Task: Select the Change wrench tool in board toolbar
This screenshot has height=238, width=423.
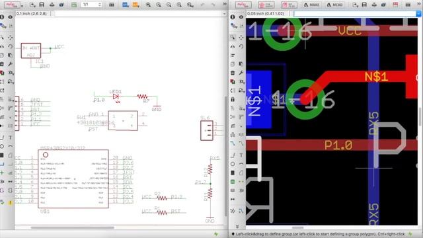Action: point(241,73)
